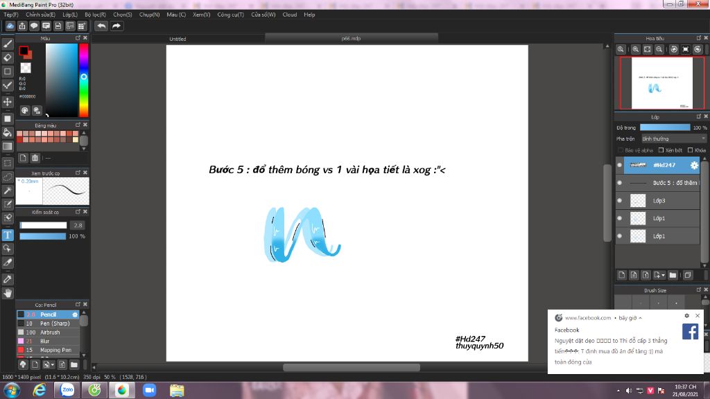Click the trash icon in the palette panel
The height and width of the screenshot is (399, 710).
tap(35, 158)
